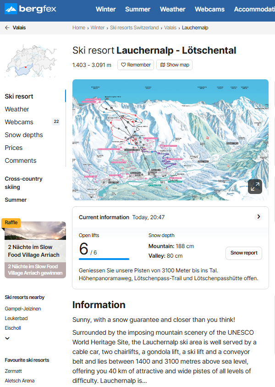Select Webcams in the sidebar
This screenshot has width=275, height=387.
pos(19,122)
